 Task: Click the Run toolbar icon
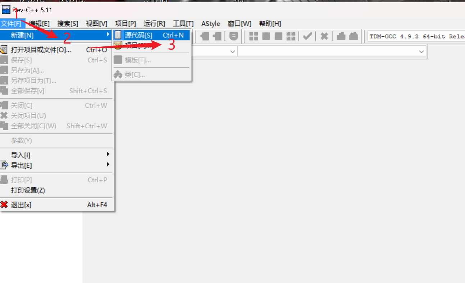(266, 36)
